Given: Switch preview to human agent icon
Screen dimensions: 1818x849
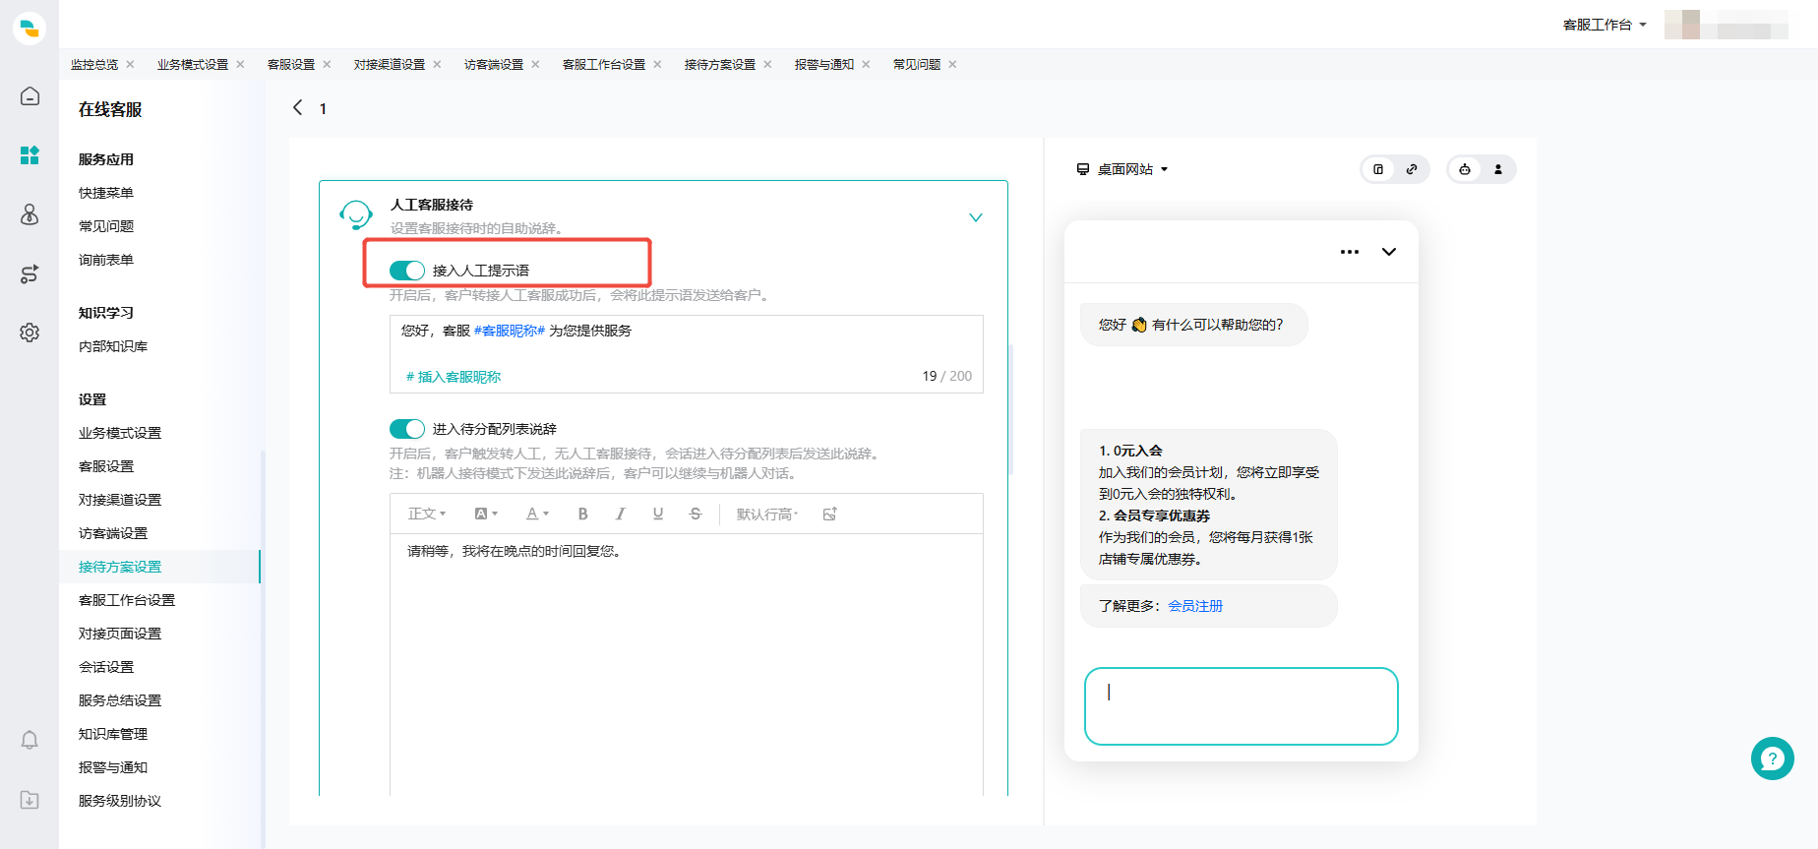Looking at the screenshot, I should [1498, 169].
